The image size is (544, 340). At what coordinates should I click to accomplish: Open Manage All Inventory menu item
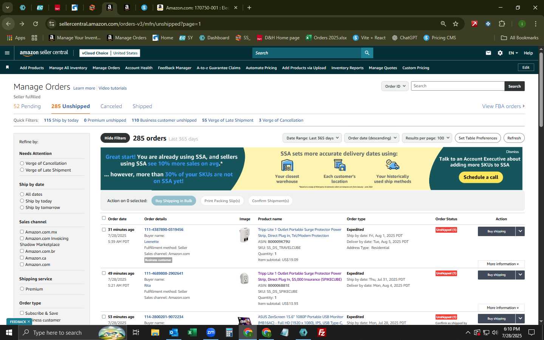(x=68, y=68)
